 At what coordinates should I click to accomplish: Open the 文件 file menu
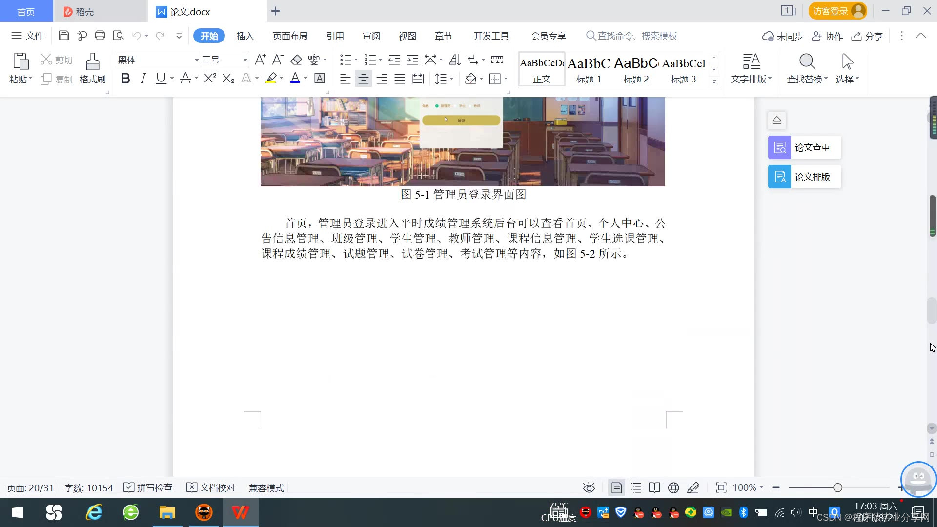pos(28,36)
